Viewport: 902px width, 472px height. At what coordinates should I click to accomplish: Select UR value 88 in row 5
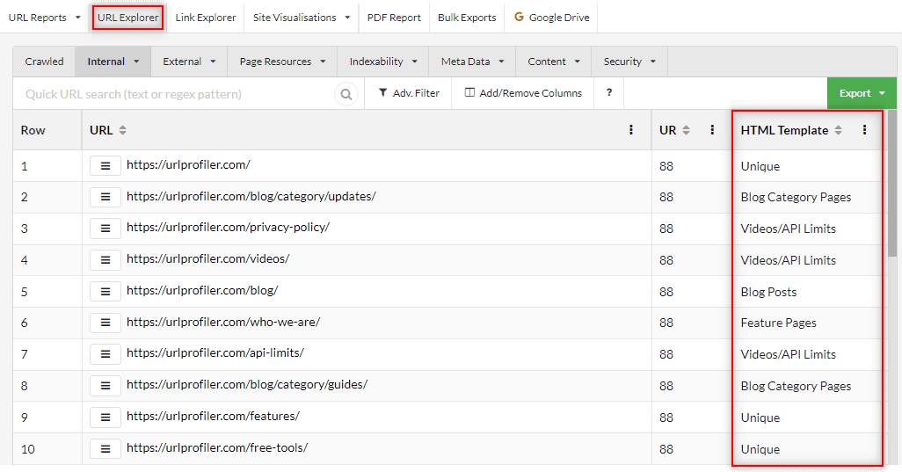coord(666,292)
